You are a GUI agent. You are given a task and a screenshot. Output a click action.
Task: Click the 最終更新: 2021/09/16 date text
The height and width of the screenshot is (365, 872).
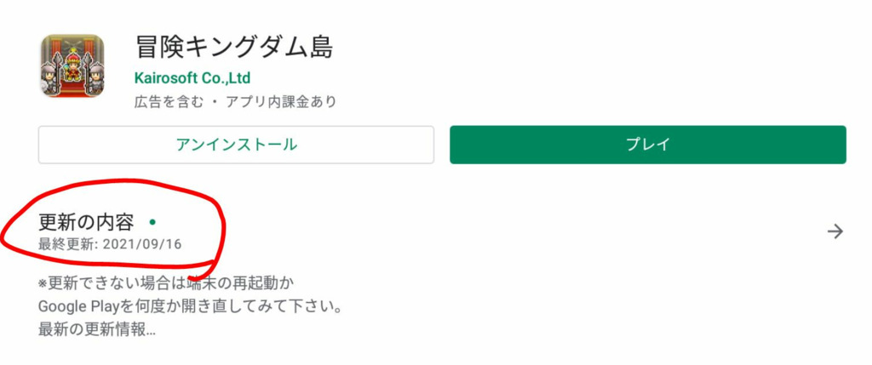[110, 244]
